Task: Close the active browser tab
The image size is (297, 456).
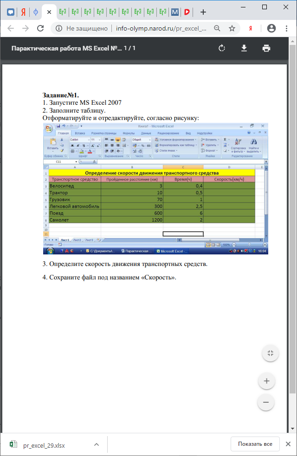Action: click(x=49, y=12)
